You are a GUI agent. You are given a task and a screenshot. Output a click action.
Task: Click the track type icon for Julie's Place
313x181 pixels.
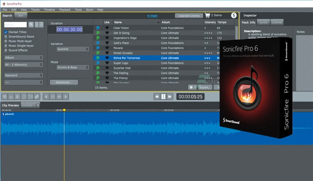98,43
